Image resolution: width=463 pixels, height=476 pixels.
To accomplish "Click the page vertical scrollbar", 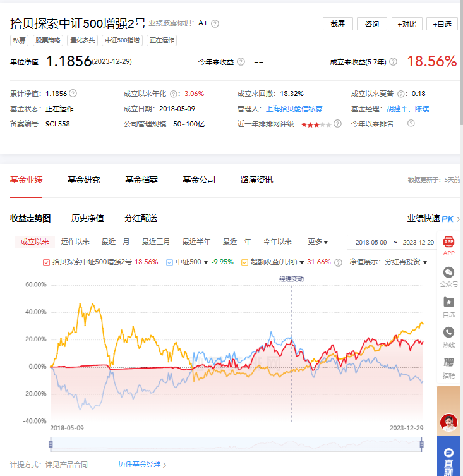I will 462,62.
